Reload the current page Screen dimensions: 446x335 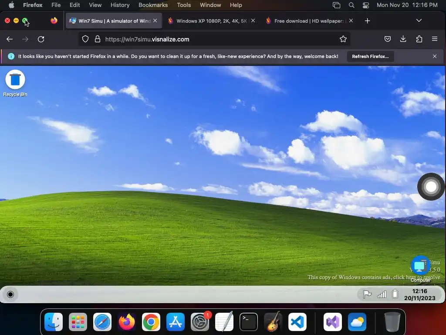point(41,39)
